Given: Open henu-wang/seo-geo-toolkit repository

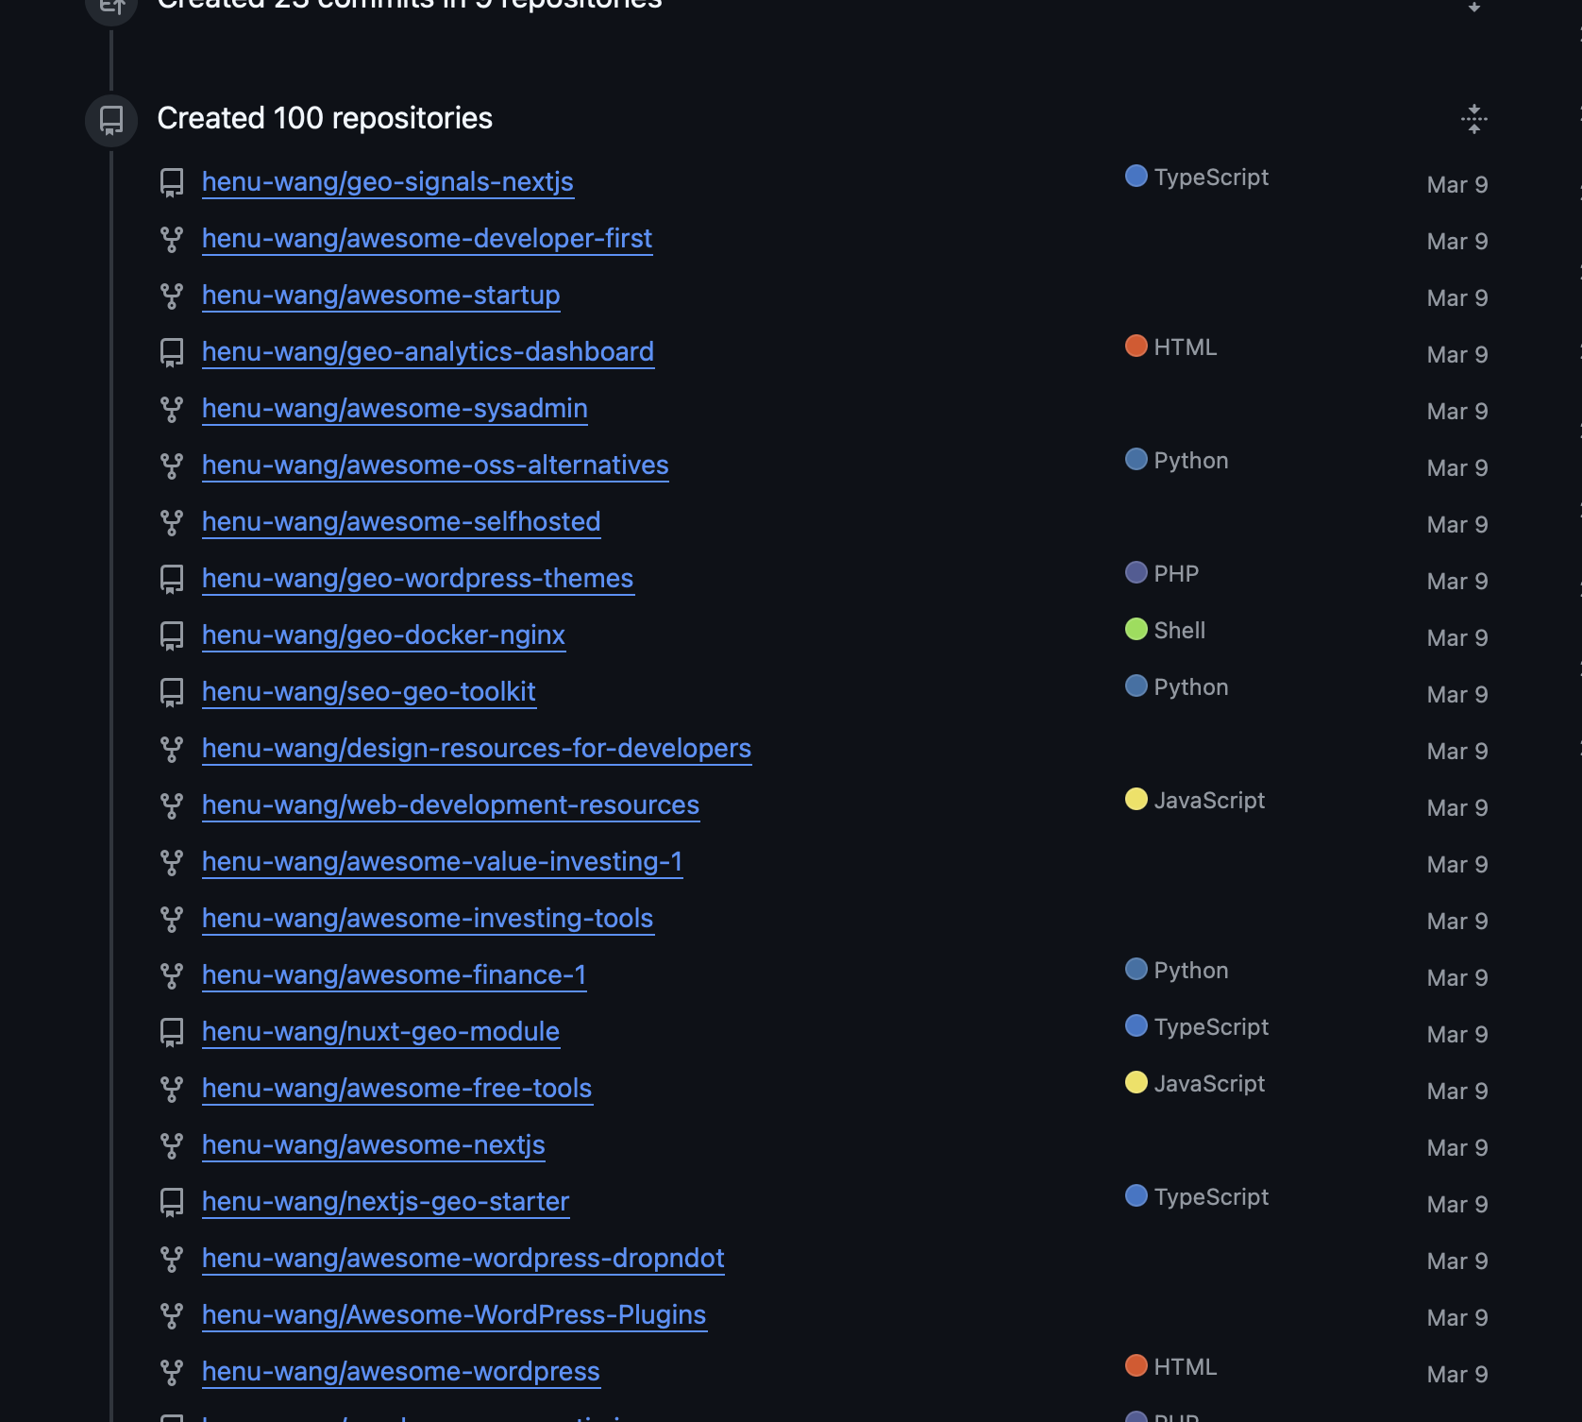Looking at the screenshot, I should (x=368, y=692).
